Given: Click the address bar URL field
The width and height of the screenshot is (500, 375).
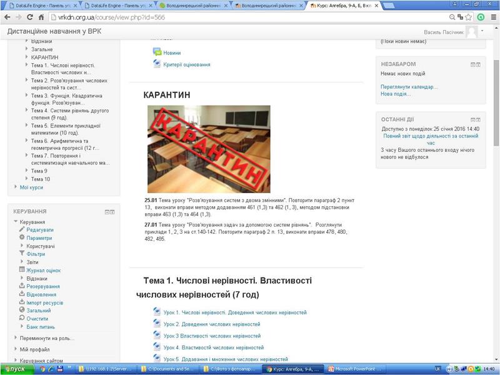Looking at the screenshot, I should 249,17.
